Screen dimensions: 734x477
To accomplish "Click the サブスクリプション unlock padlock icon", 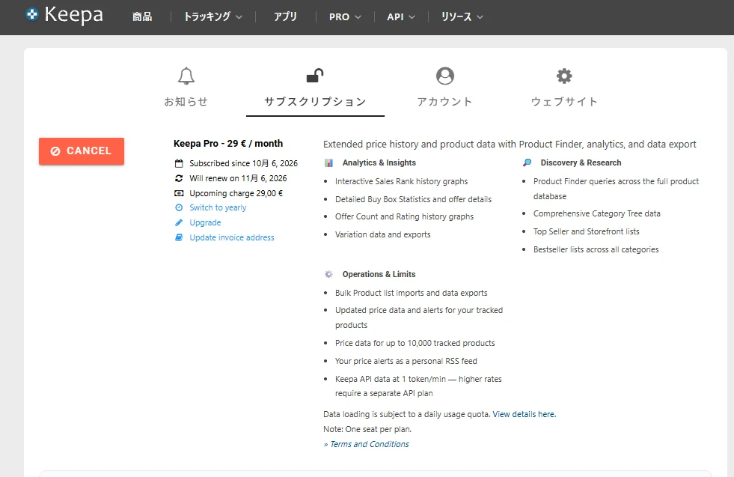I will pyautogui.click(x=315, y=76).
